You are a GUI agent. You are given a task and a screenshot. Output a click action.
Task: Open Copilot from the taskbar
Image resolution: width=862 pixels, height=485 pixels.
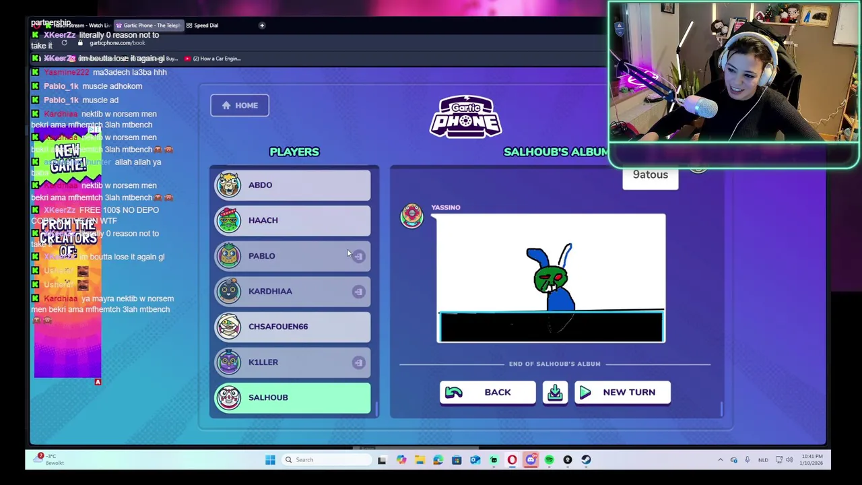click(x=401, y=460)
